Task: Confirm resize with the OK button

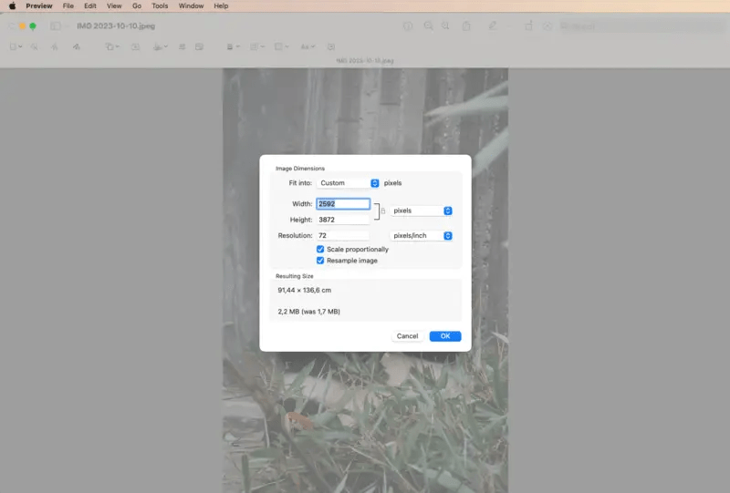Action: coord(445,335)
